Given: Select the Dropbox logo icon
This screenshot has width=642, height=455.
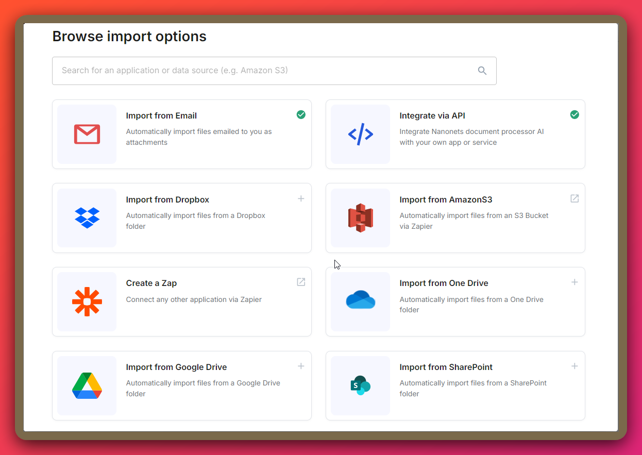Looking at the screenshot, I should [86, 218].
